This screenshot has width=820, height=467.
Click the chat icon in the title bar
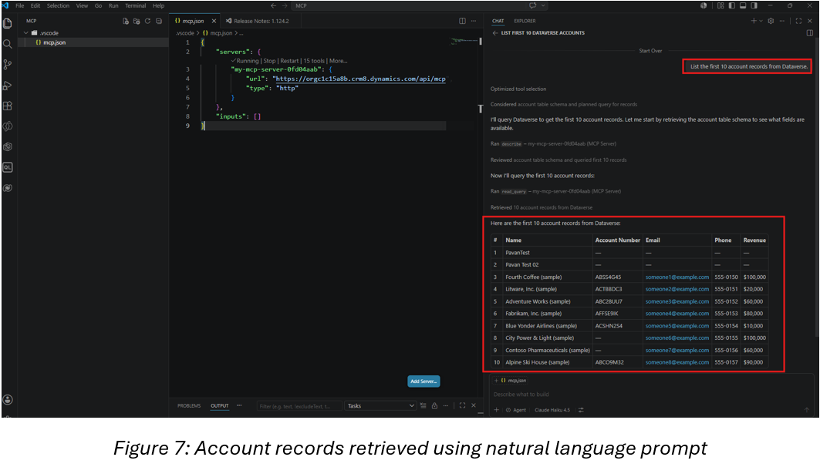pyautogui.click(x=533, y=5)
